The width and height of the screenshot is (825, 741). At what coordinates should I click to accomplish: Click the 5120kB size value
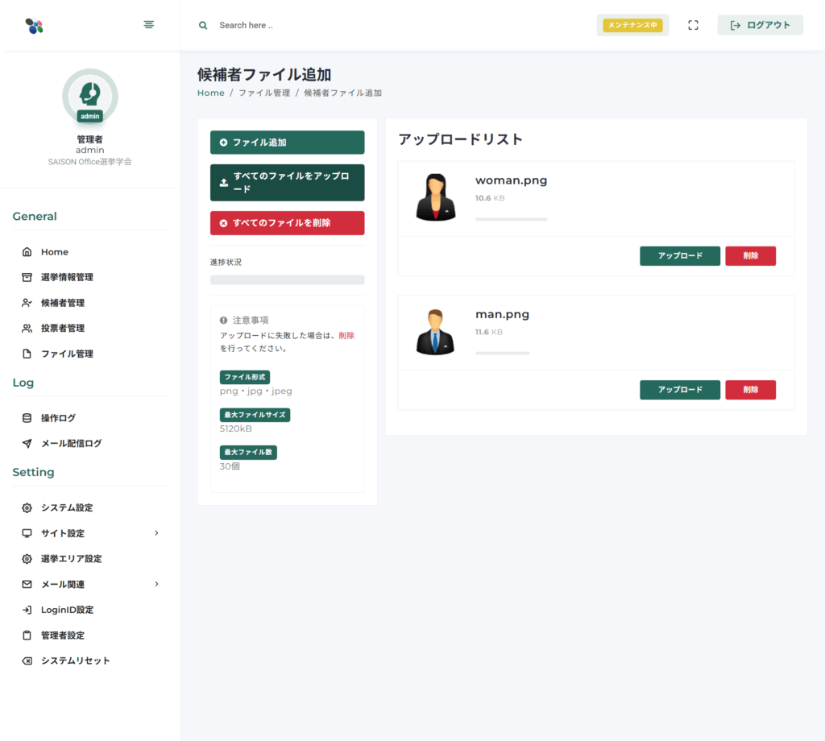(x=236, y=428)
